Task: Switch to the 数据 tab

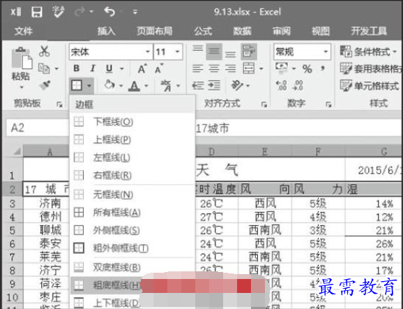Action: tap(242, 31)
